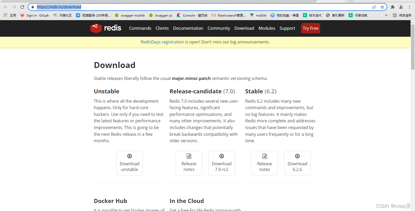Click the bold major.minor.patch text

click(x=191, y=78)
